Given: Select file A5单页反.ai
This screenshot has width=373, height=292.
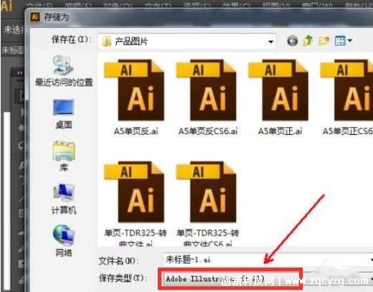Looking at the screenshot, I should (x=136, y=98).
